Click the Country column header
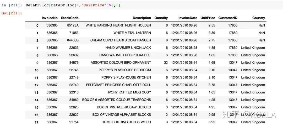Image resolution: width=283 pixels, height=126 pixels. coord(258,18)
